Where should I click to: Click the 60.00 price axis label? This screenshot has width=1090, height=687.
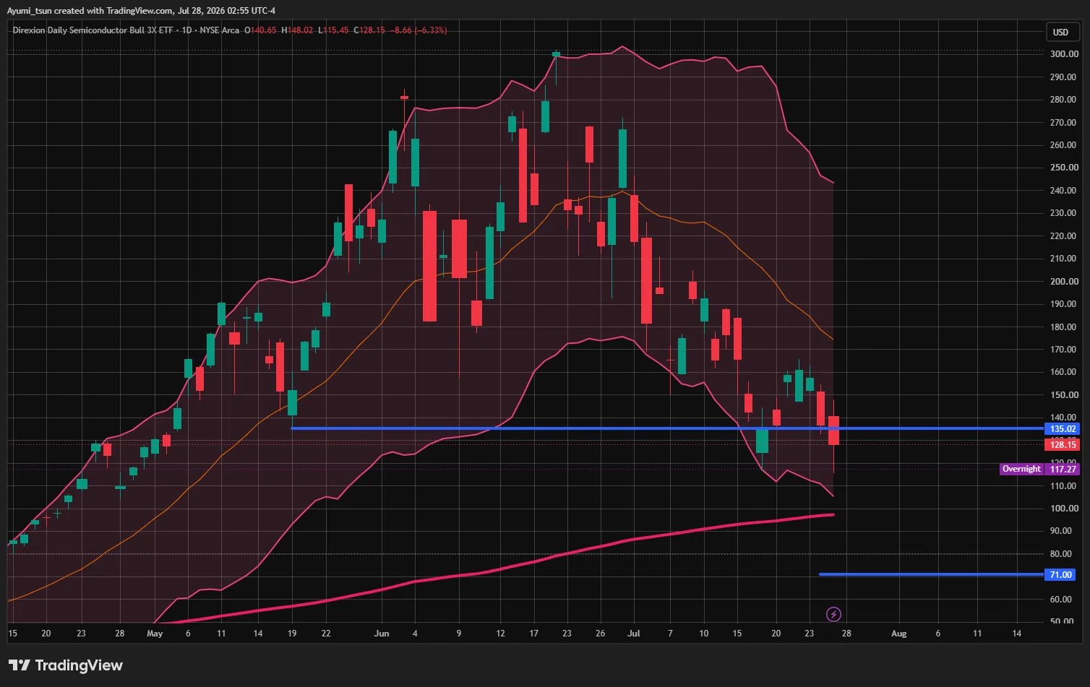[x=1061, y=600]
